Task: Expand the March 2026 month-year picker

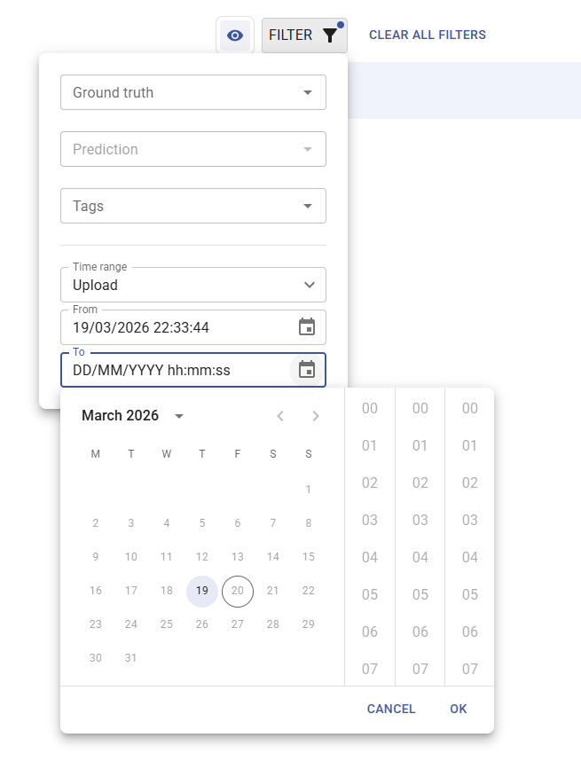Action: coord(133,416)
